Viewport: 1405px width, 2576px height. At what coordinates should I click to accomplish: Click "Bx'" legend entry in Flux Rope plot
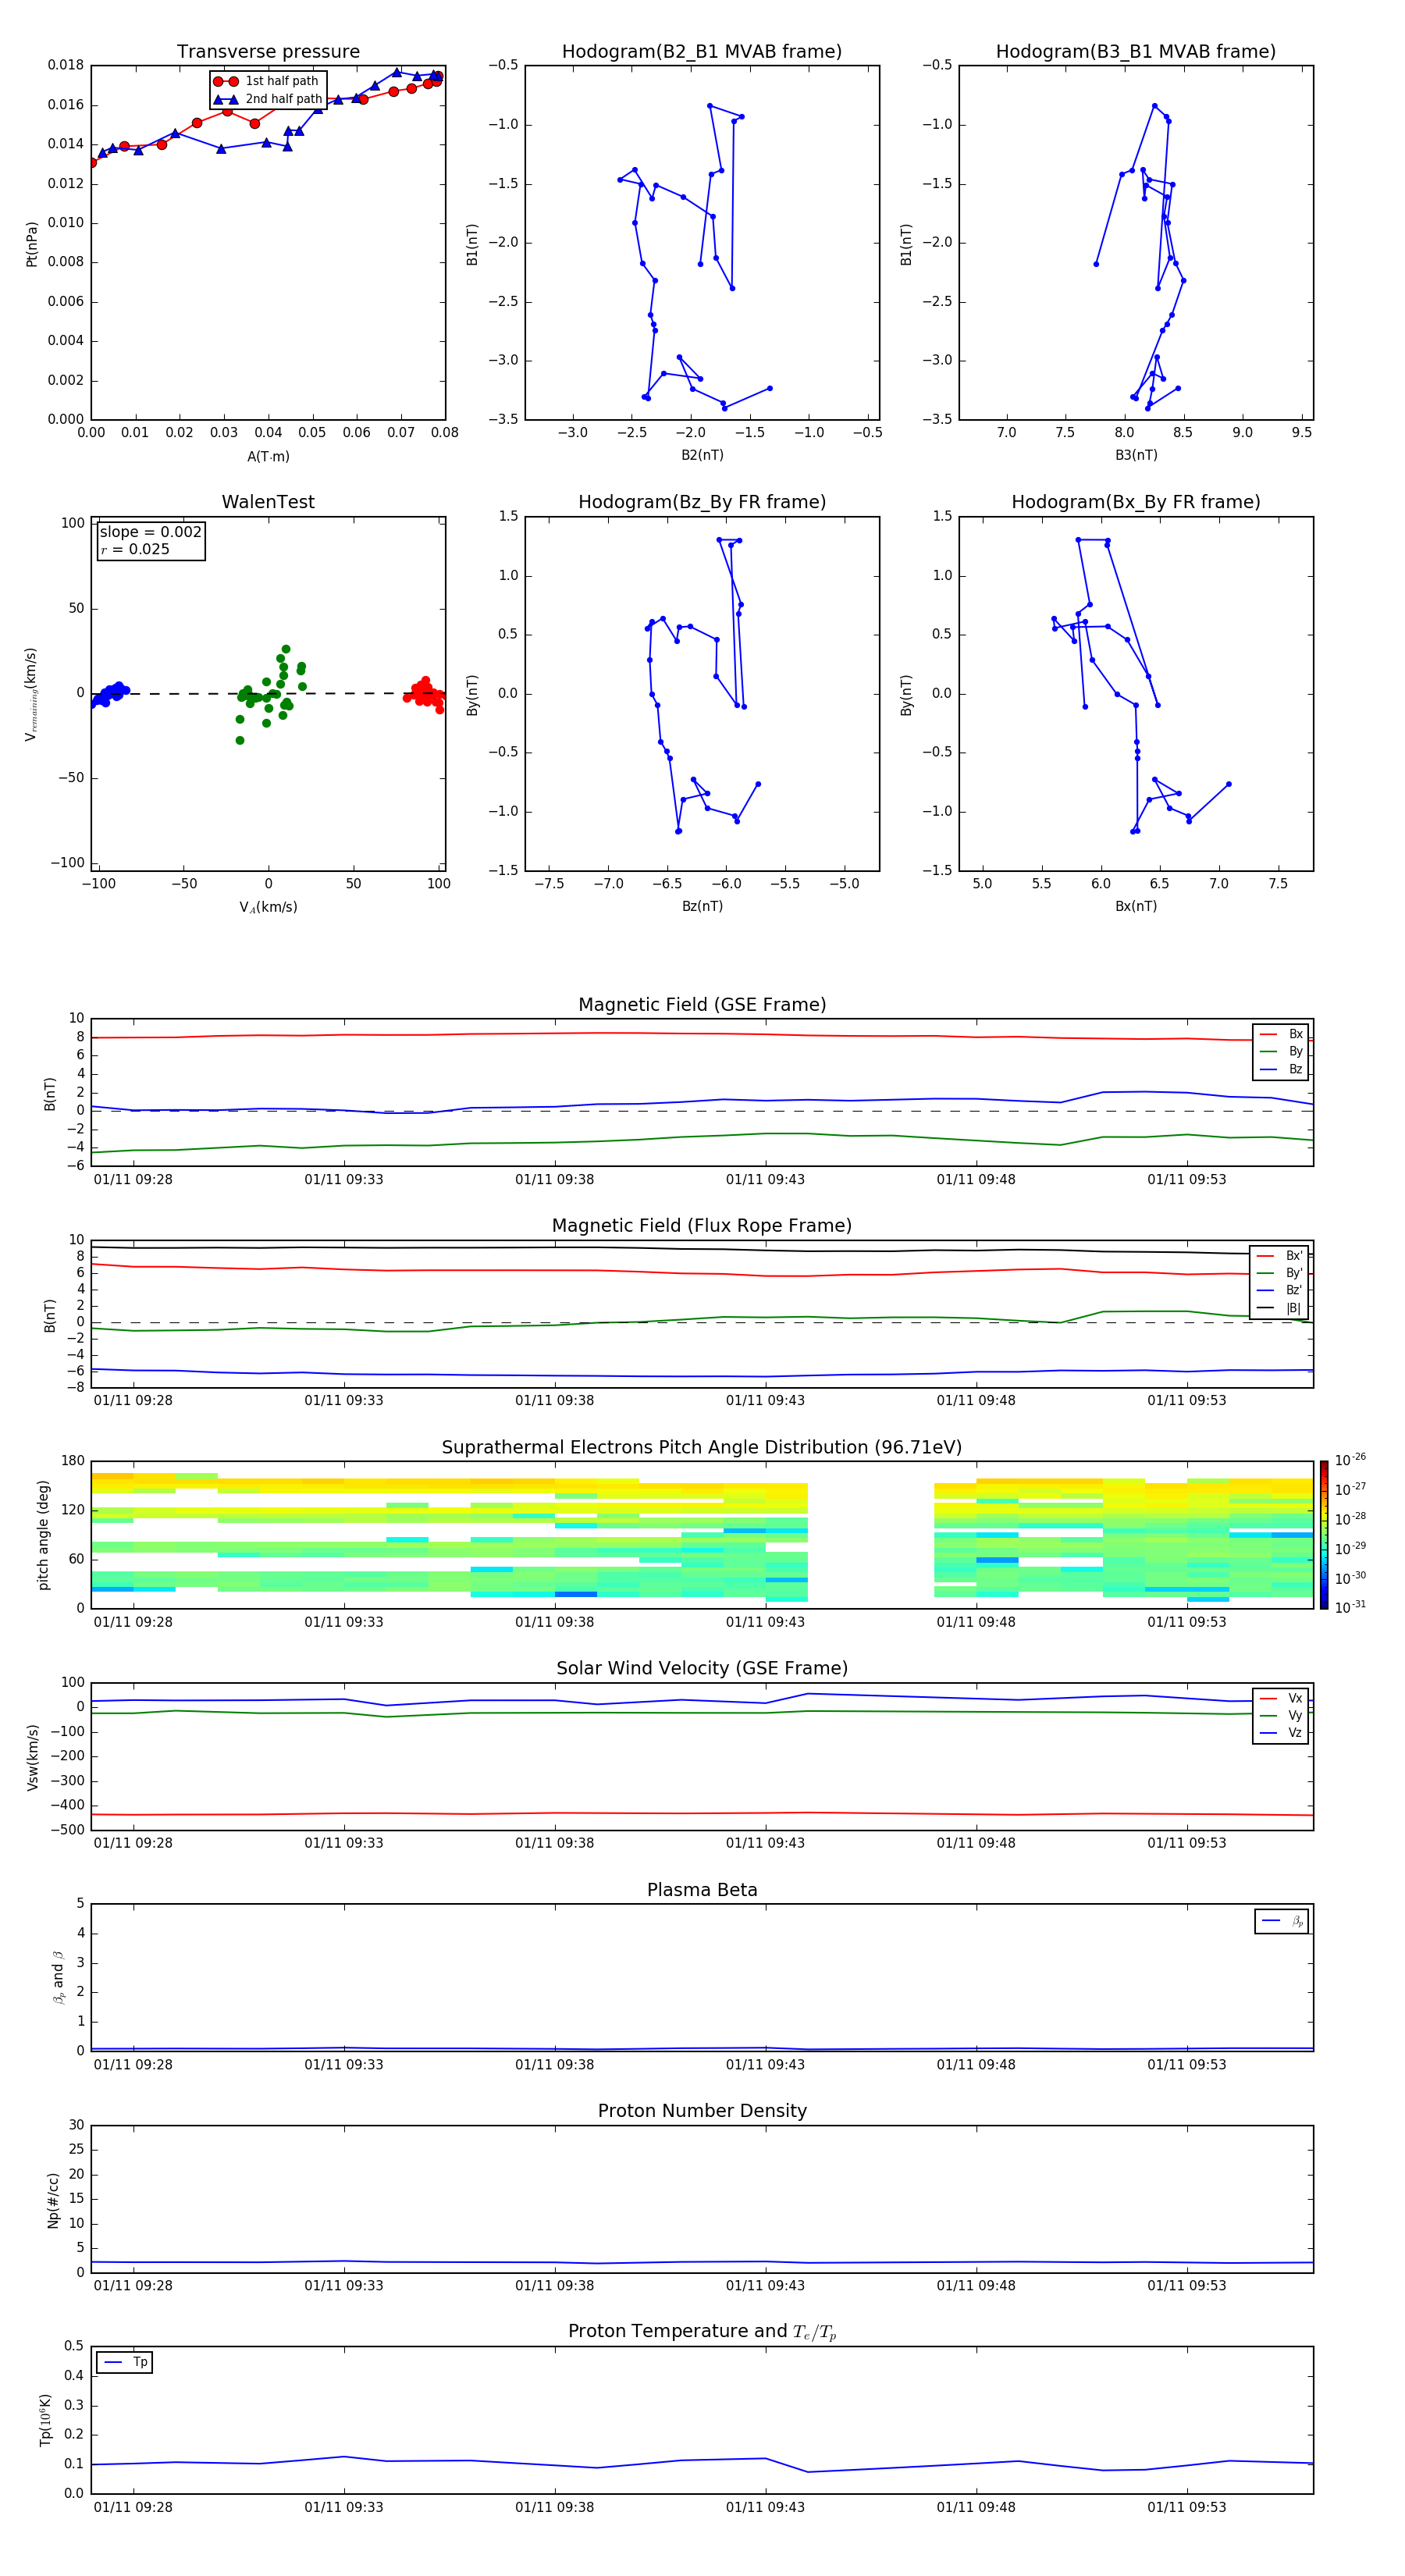point(1280,1256)
